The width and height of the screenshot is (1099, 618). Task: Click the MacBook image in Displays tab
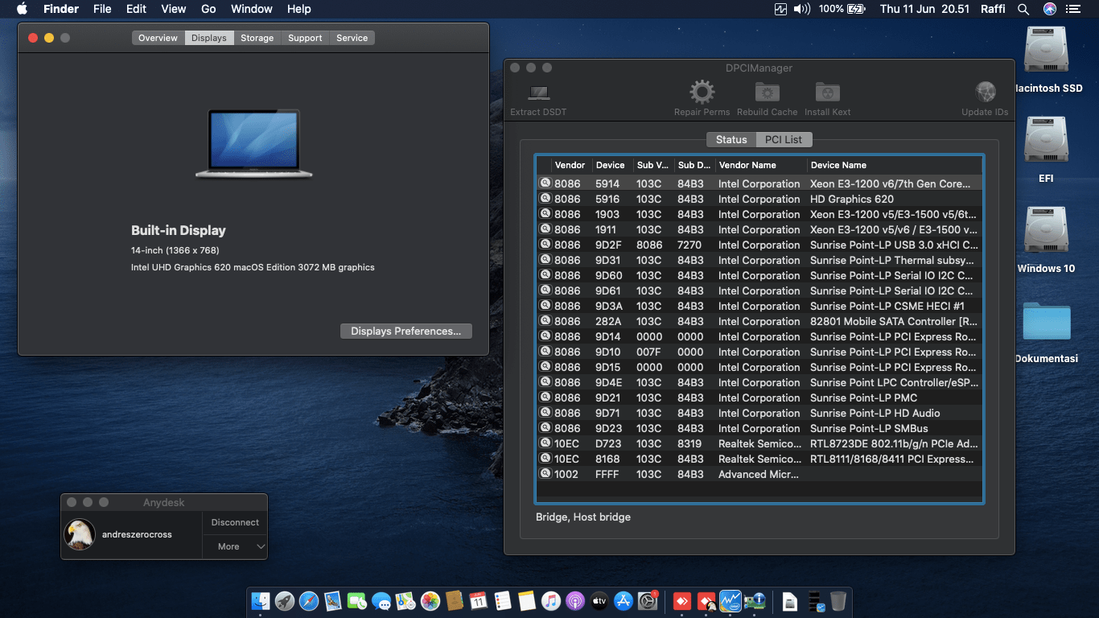[253, 143]
